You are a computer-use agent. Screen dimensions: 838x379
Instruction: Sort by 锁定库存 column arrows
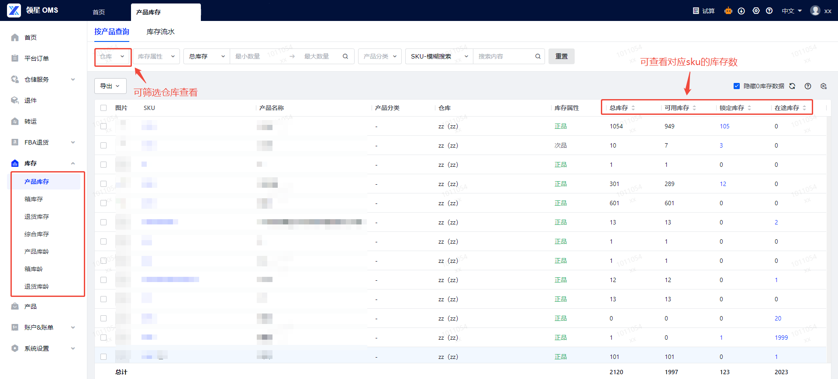749,108
